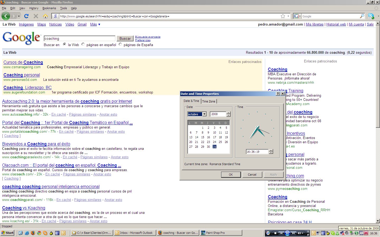
Task: Click network disconnected red X tray icon
Action: pos(342,233)
